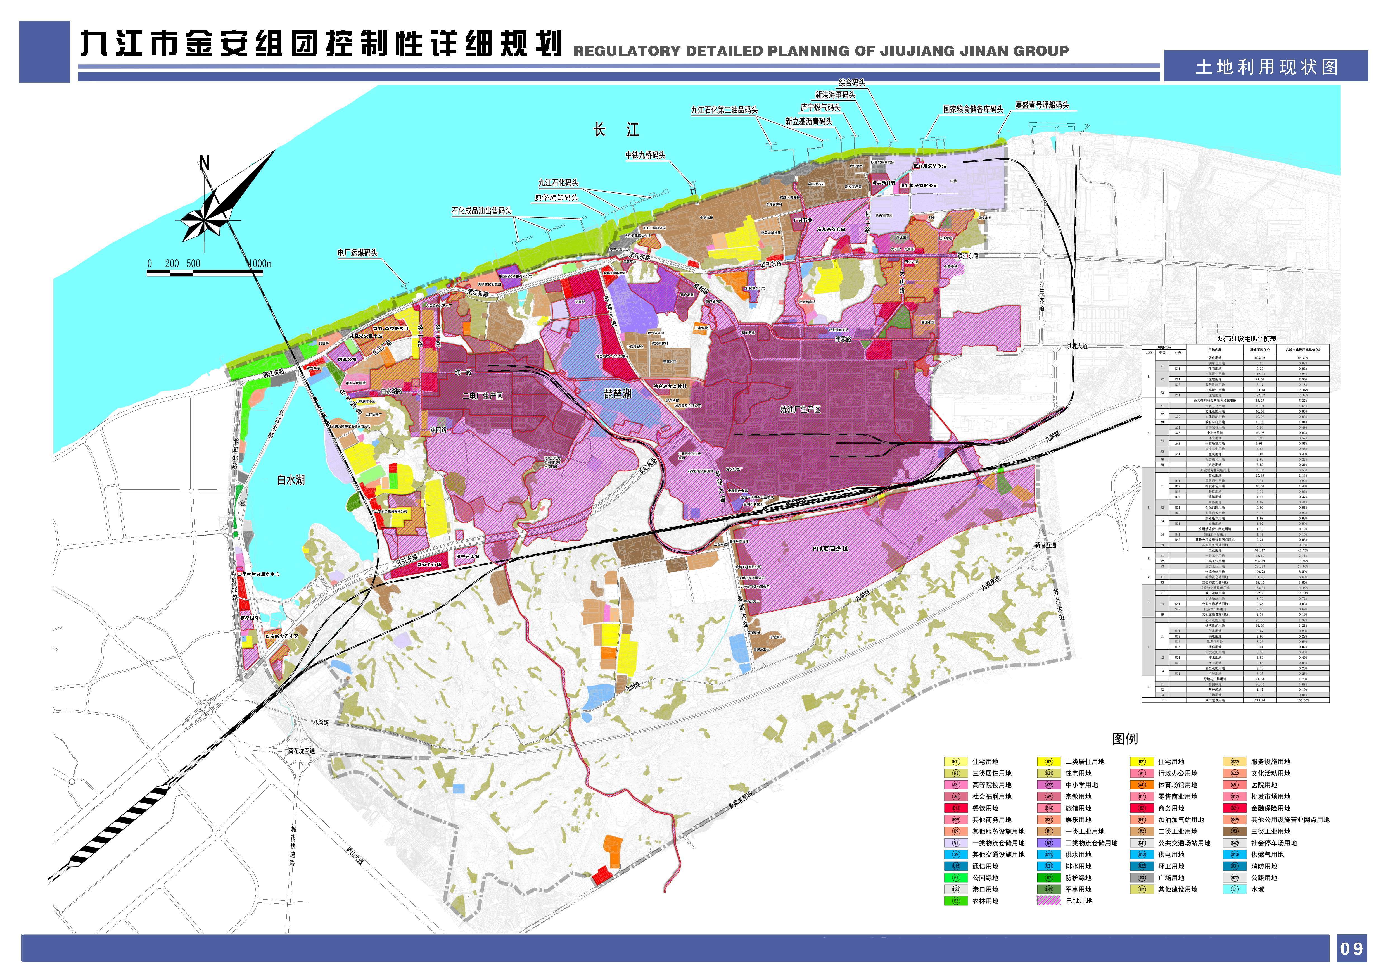Click the G1 公园绿地 green swatch
The height and width of the screenshot is (980, 1388).
(x=956, y=878)
